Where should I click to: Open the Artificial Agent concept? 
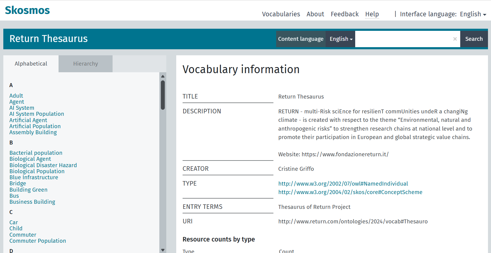[28, 120]
